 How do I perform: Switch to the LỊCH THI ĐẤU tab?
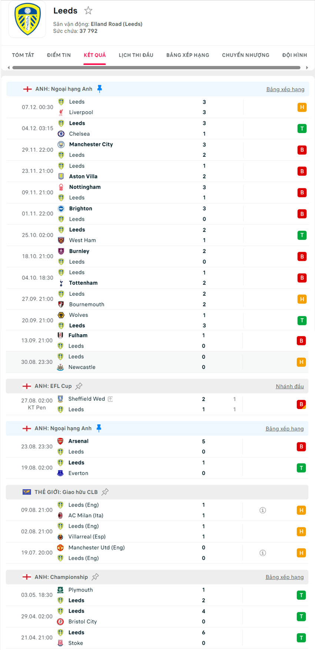[136, 55]
